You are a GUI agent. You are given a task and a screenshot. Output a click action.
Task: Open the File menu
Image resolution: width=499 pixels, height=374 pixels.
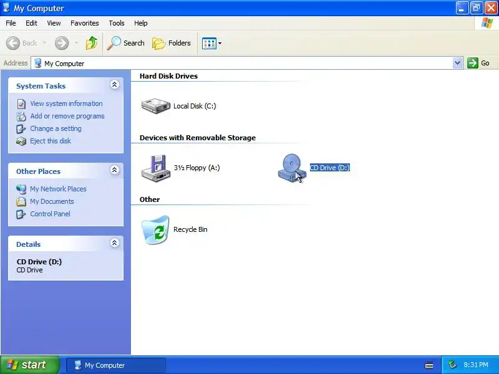(x=11, y=23)
